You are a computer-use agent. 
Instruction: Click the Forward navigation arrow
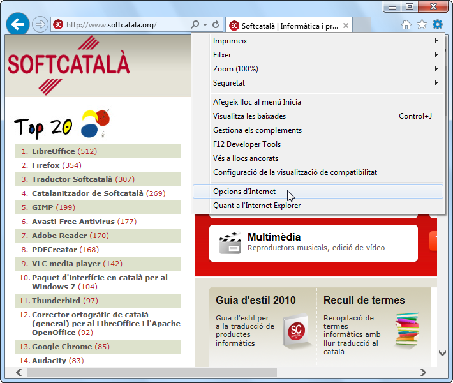(40, 25)
